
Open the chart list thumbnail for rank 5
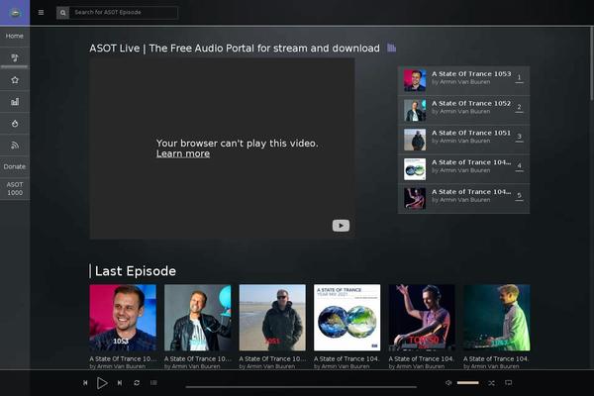pos(415,199)
